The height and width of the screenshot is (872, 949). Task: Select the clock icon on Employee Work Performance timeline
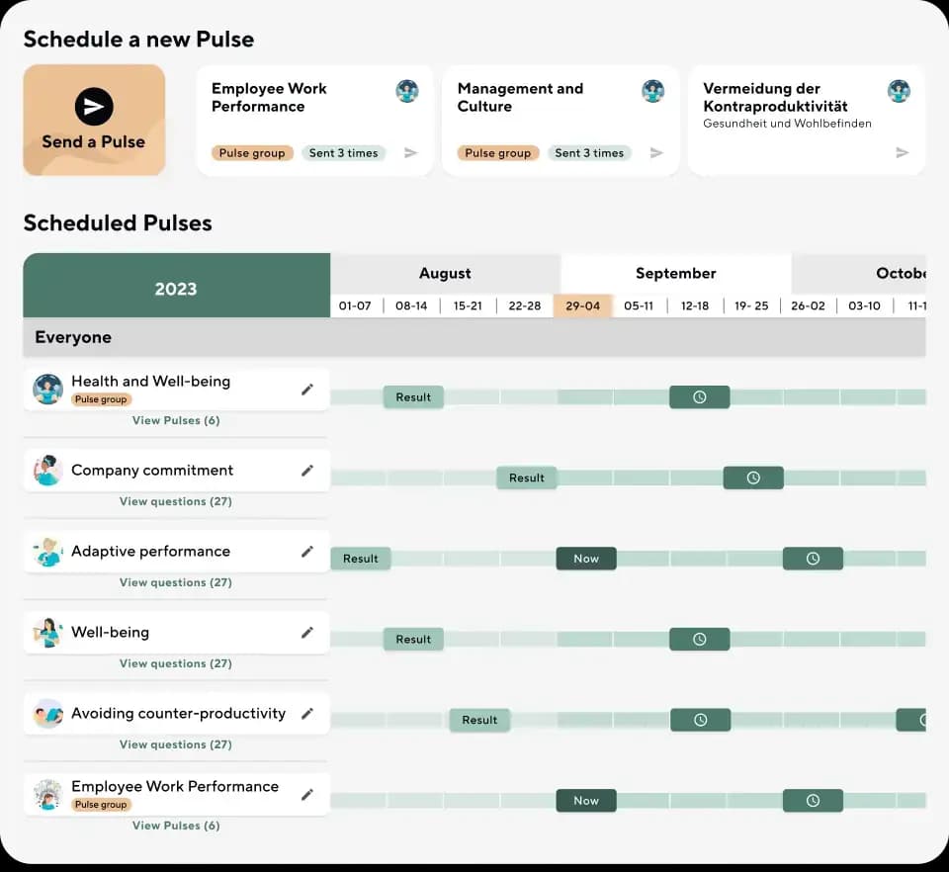click(813, 800)
